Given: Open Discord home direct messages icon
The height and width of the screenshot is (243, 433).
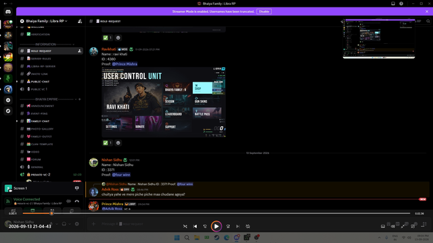Looking at the screenshot, I should point(8,12).
